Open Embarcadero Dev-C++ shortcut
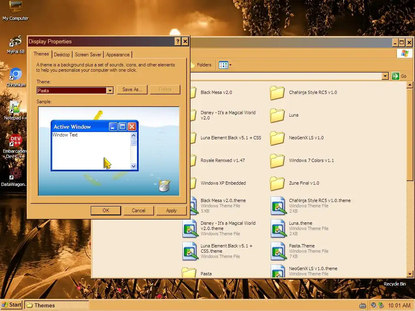The width and height of the screenshot is (415, 311). click(15, 146)
